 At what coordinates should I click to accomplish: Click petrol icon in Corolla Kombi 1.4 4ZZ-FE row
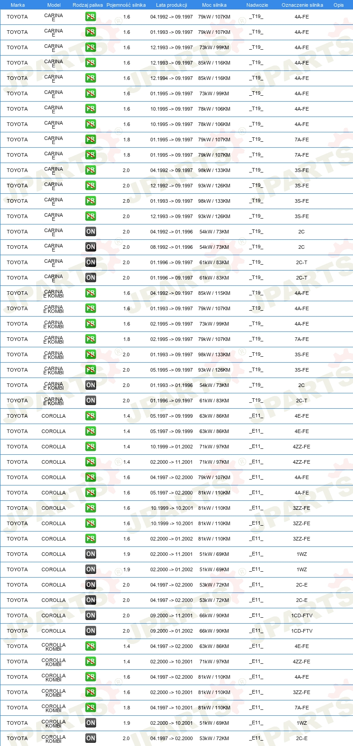point(91,662)
